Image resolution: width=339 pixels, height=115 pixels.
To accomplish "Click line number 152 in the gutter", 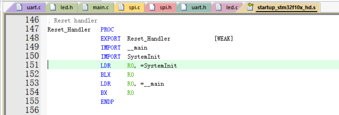I will pyautogui.click(x=32, y=74).
